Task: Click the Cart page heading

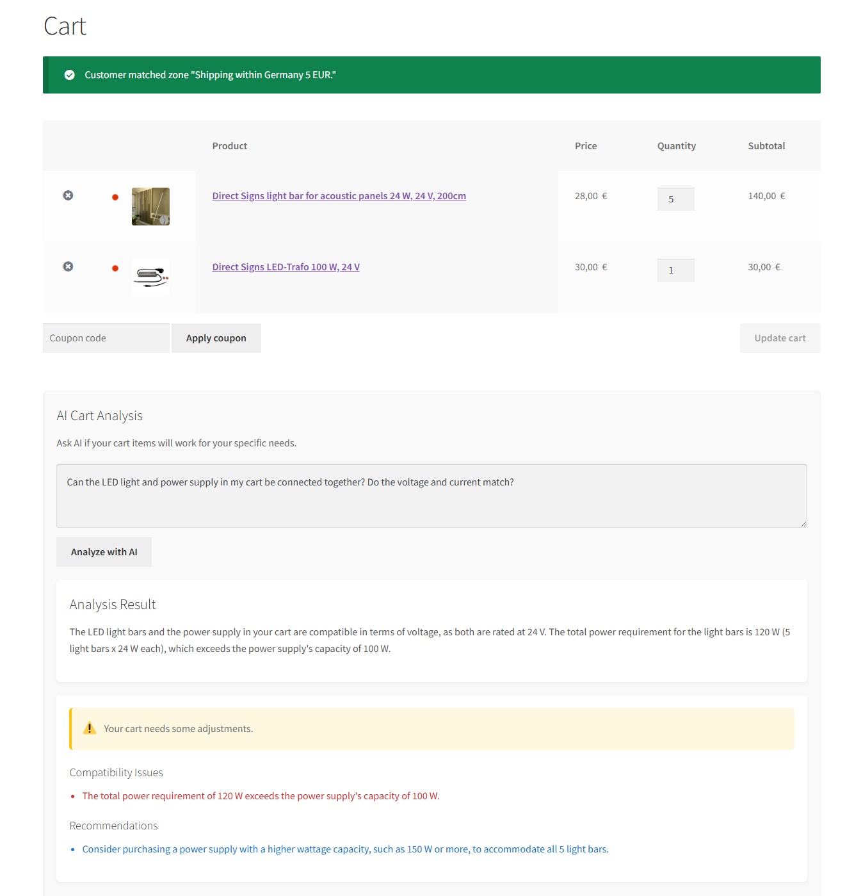Action: (x=65, y=26)
